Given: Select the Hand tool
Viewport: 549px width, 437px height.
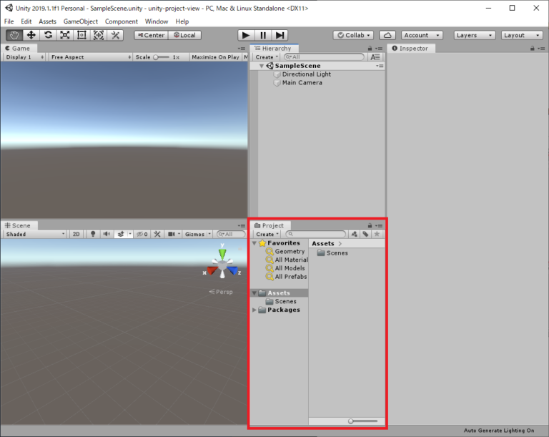Looking at the screenshot, I should point(14,35).
